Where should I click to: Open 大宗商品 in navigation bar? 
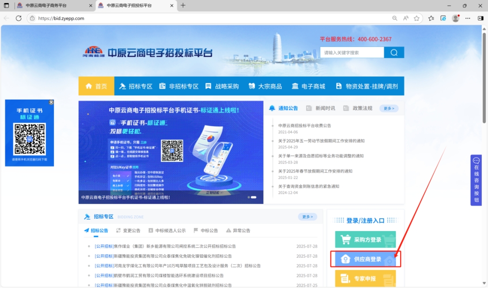pos(265,86)
